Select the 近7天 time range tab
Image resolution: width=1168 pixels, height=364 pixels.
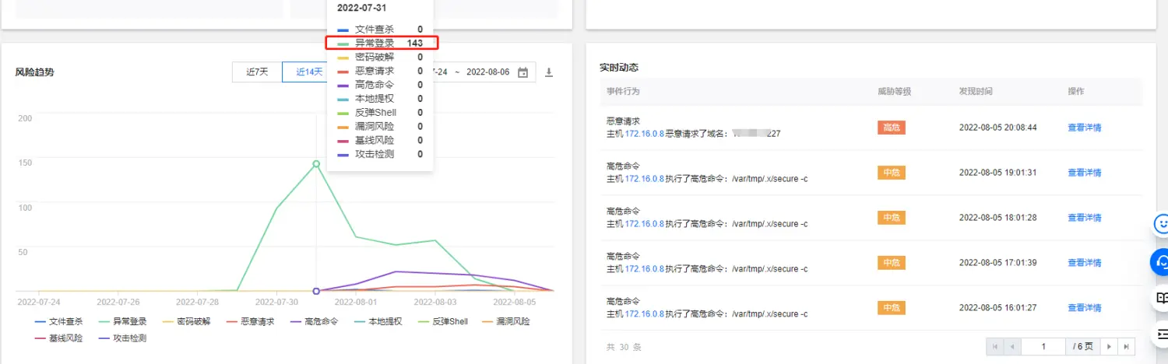point(257,72)
